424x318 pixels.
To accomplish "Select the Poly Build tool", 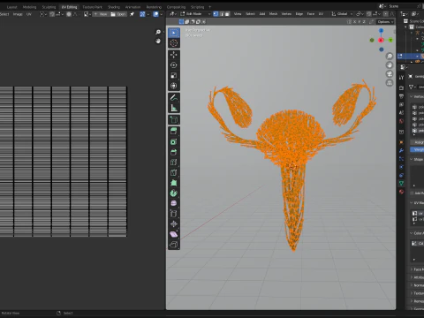I will [174, 183].
